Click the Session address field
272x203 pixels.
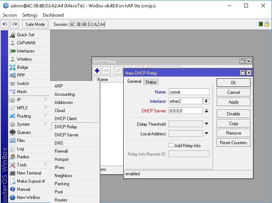(x=87, y=24)
